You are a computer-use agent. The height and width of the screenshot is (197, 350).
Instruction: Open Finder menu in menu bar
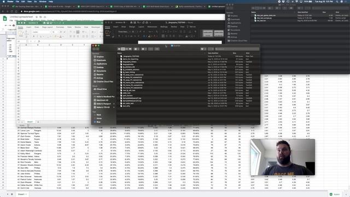[10, 1]
